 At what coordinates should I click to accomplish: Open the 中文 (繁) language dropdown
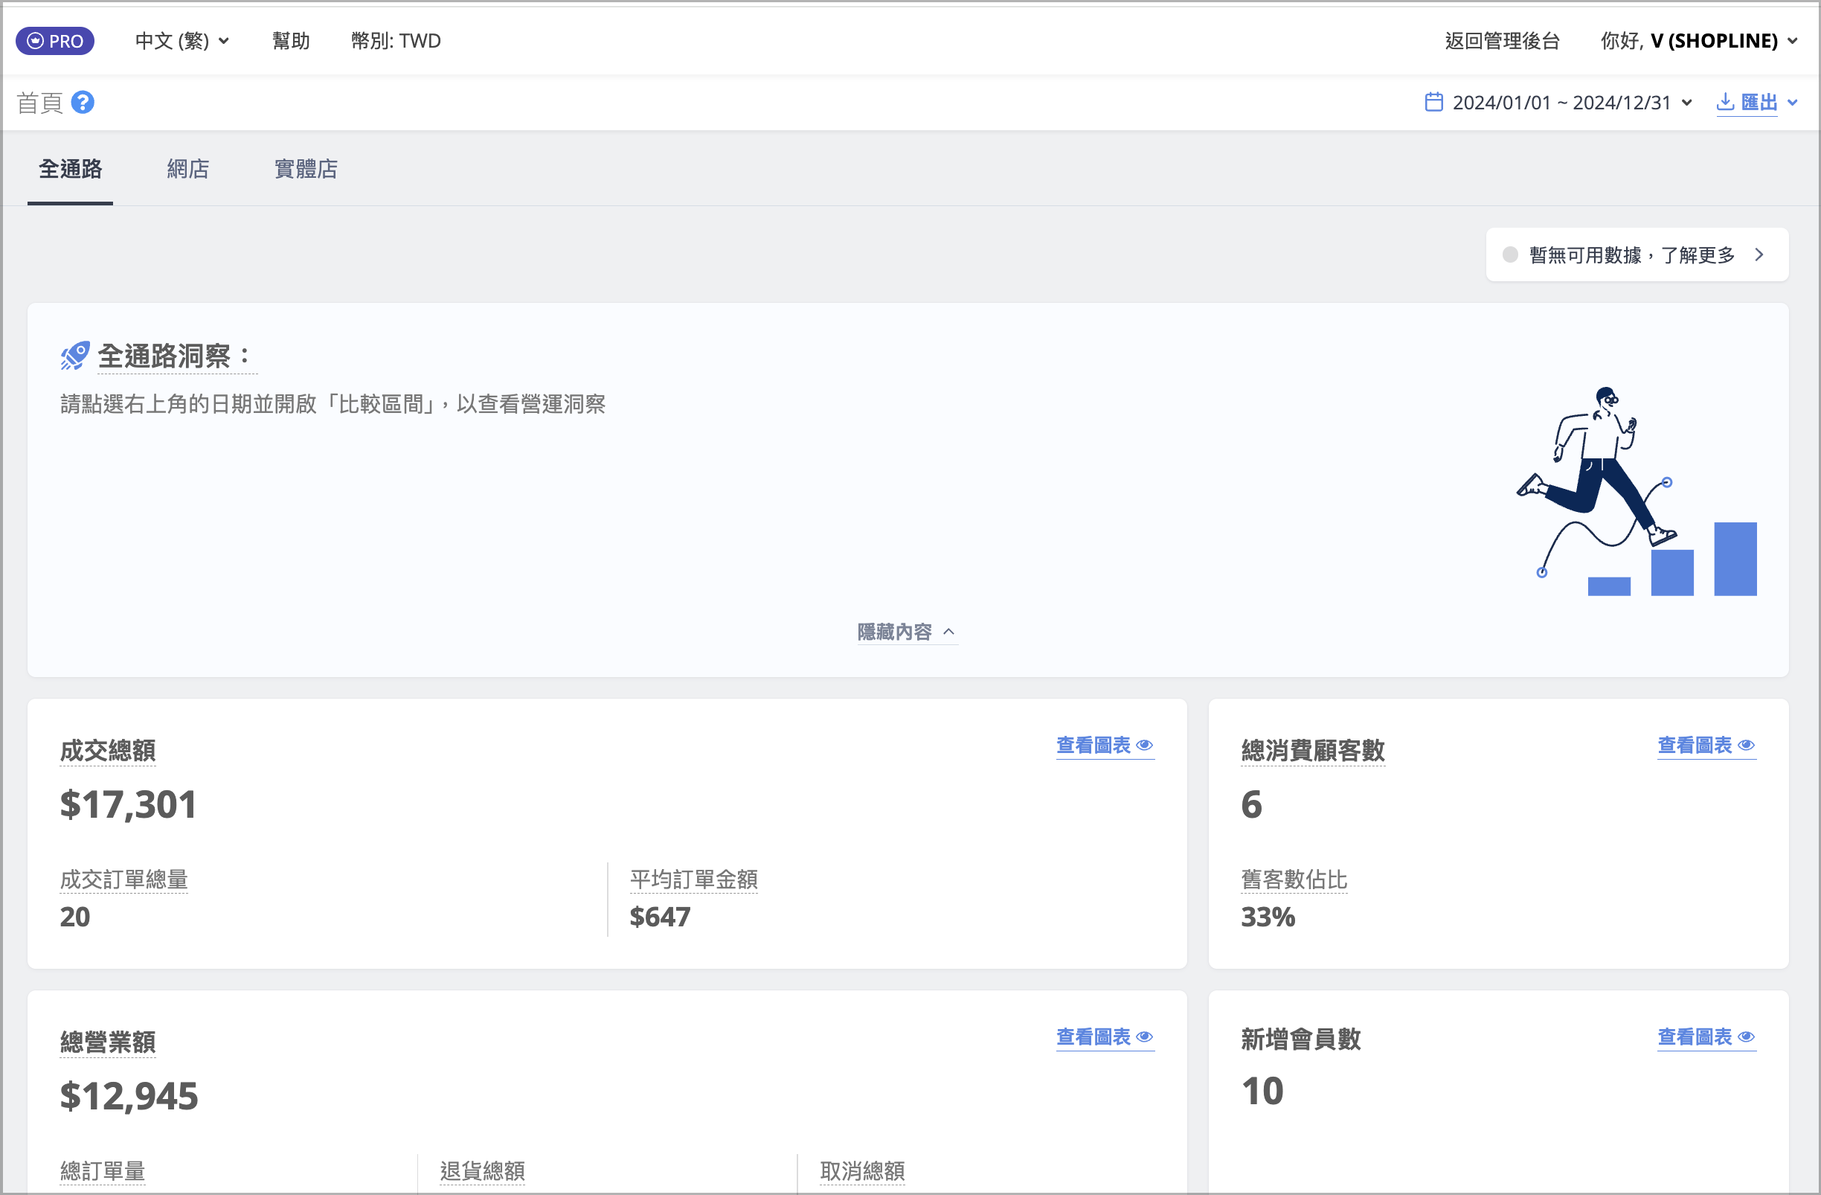coord(182,41)
